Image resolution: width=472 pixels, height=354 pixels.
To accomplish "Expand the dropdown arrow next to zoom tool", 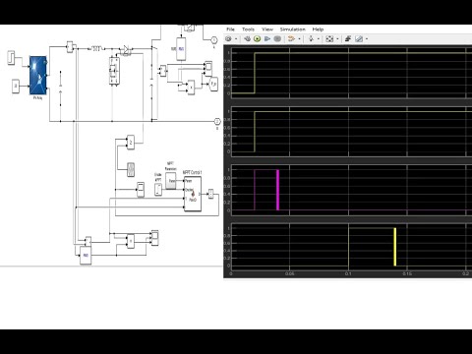I will [319, 39].
